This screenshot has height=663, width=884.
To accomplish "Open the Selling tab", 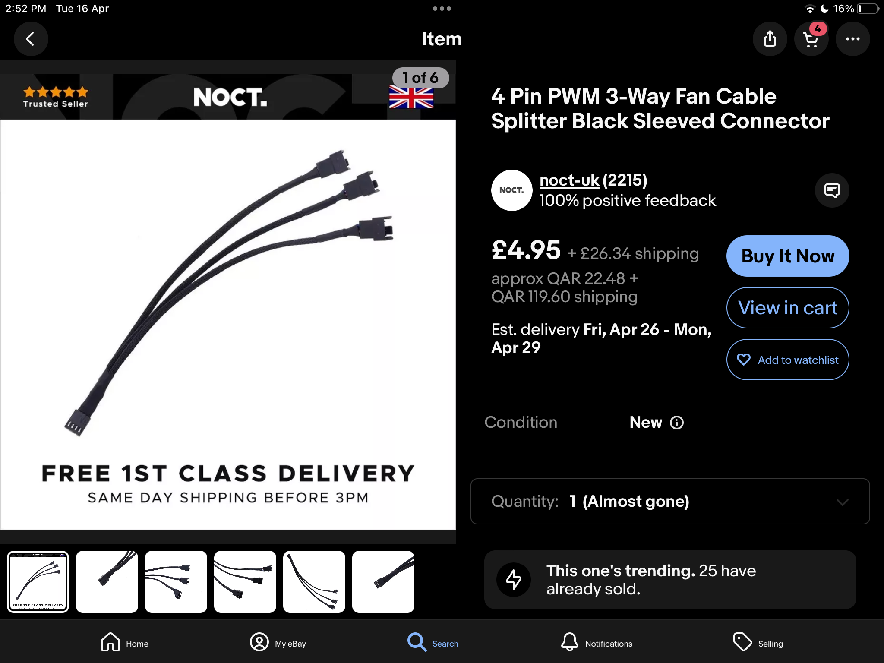I will pos(758,643).
